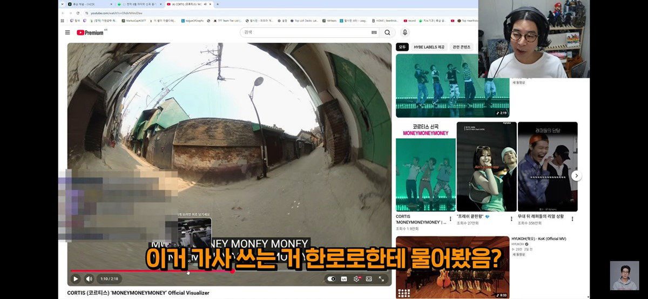
Task: Open more options for '프레쉬 끝판왕' short
Action: 511,219
